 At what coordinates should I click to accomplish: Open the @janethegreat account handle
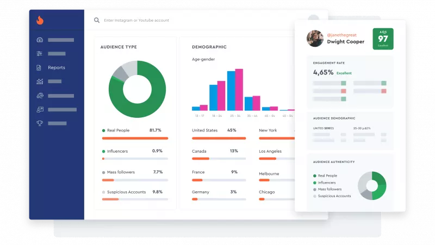pos(341,35)
